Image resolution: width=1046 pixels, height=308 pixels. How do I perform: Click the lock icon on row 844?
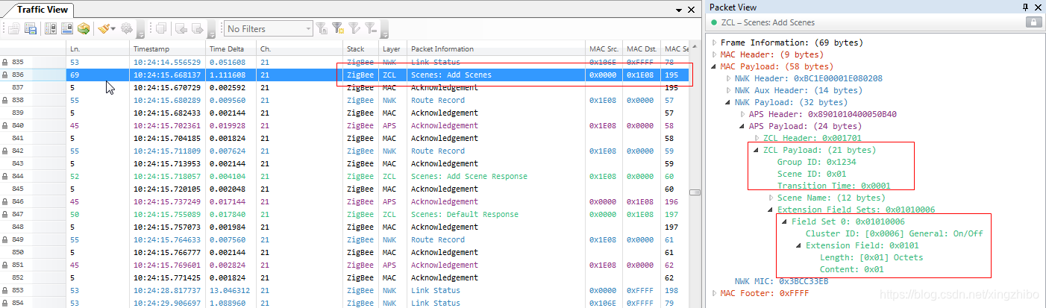5,177
